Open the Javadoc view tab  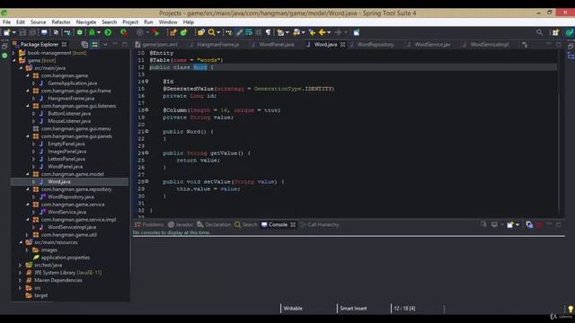181,224
